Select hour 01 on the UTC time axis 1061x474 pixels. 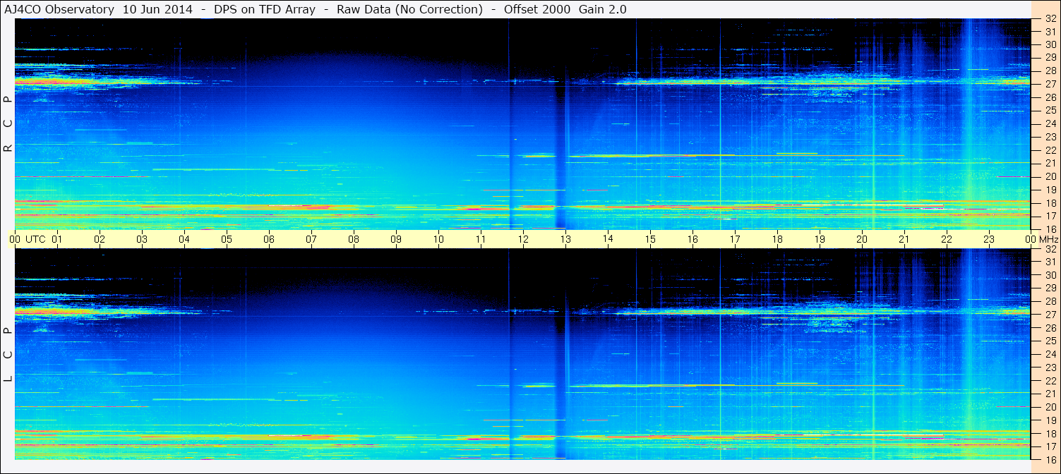[x=57, y=239]
